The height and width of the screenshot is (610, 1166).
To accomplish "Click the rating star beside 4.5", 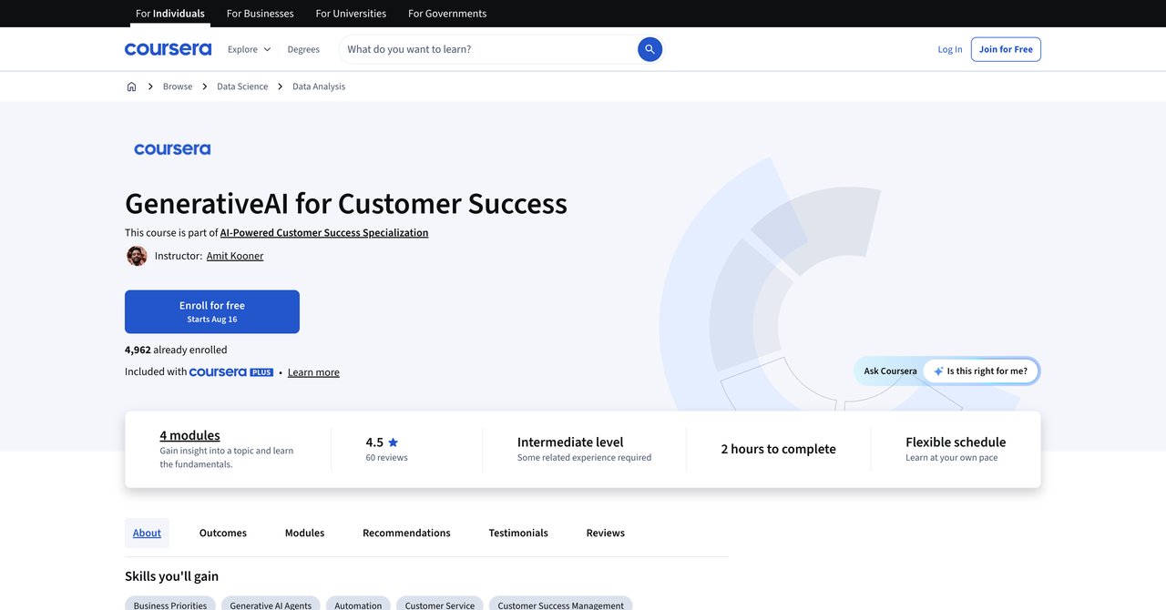I will pos(393,442).
